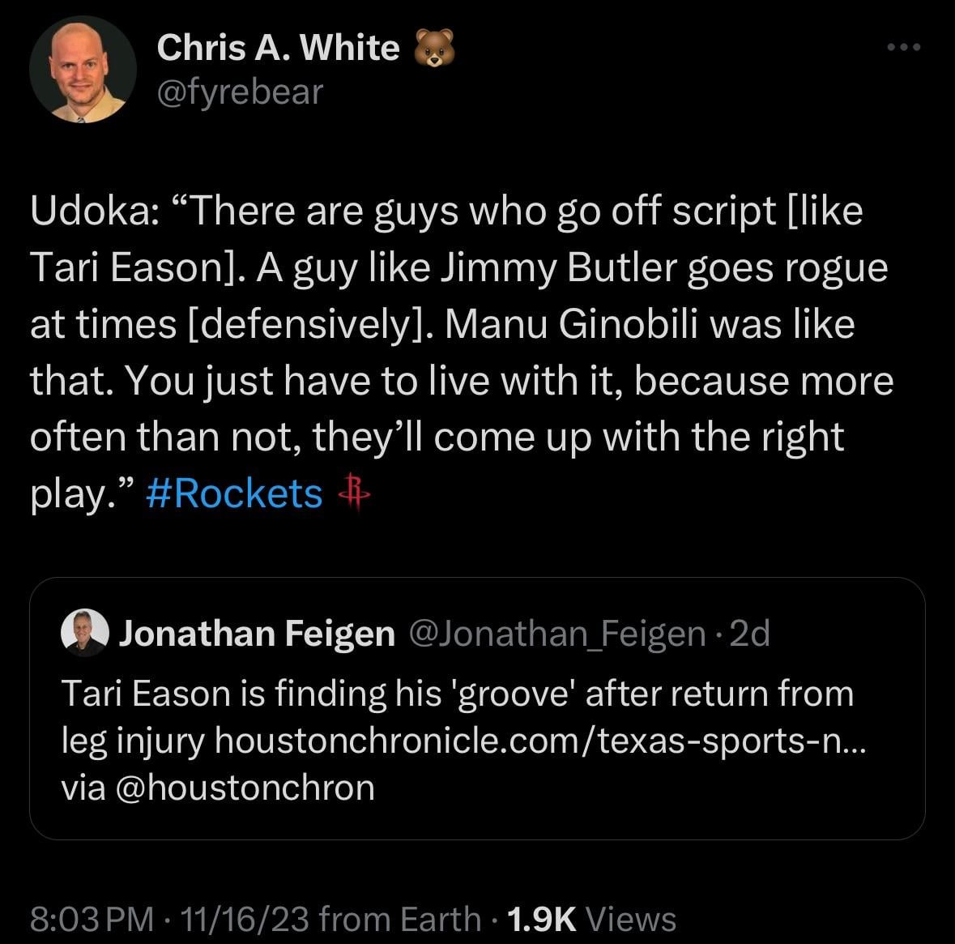Open the @houstonchron mention
The image size is (955, 944).
pyautogui.click(x=245, y=788)
